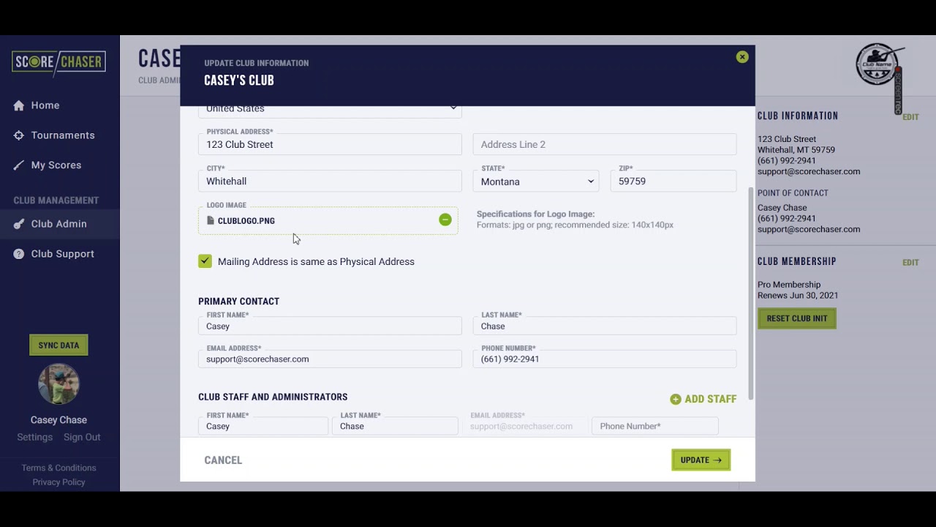The width and height of the screenshot is (936, 527).
Task: Open the Privacy Policy link
Action: point(58,482)
